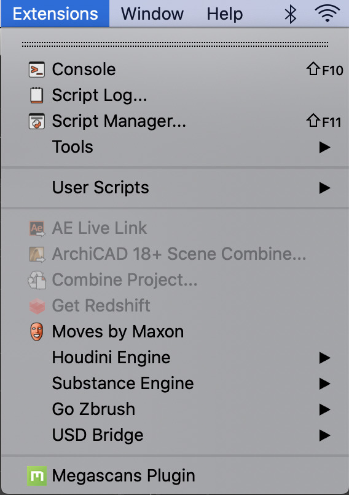The width and height of the screenshot is (349, 495).
Task: Expand the Tools submenu arrow
Action: 324,147
